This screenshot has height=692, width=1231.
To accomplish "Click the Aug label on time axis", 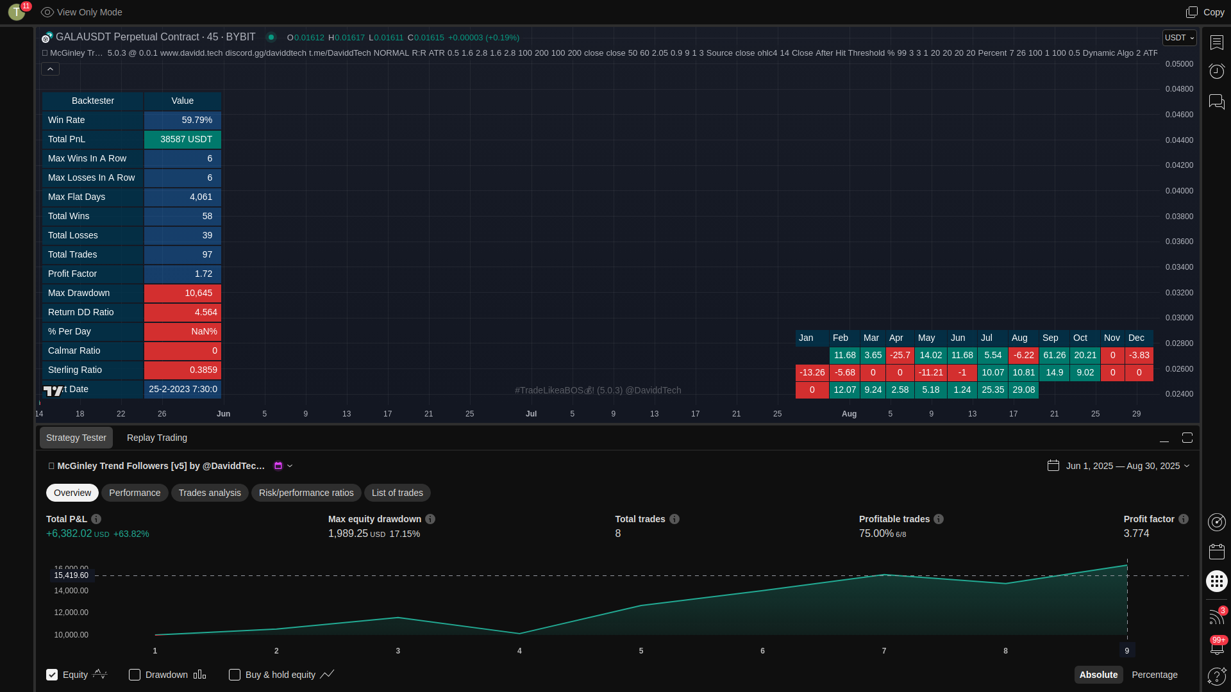I will (849, 414).
